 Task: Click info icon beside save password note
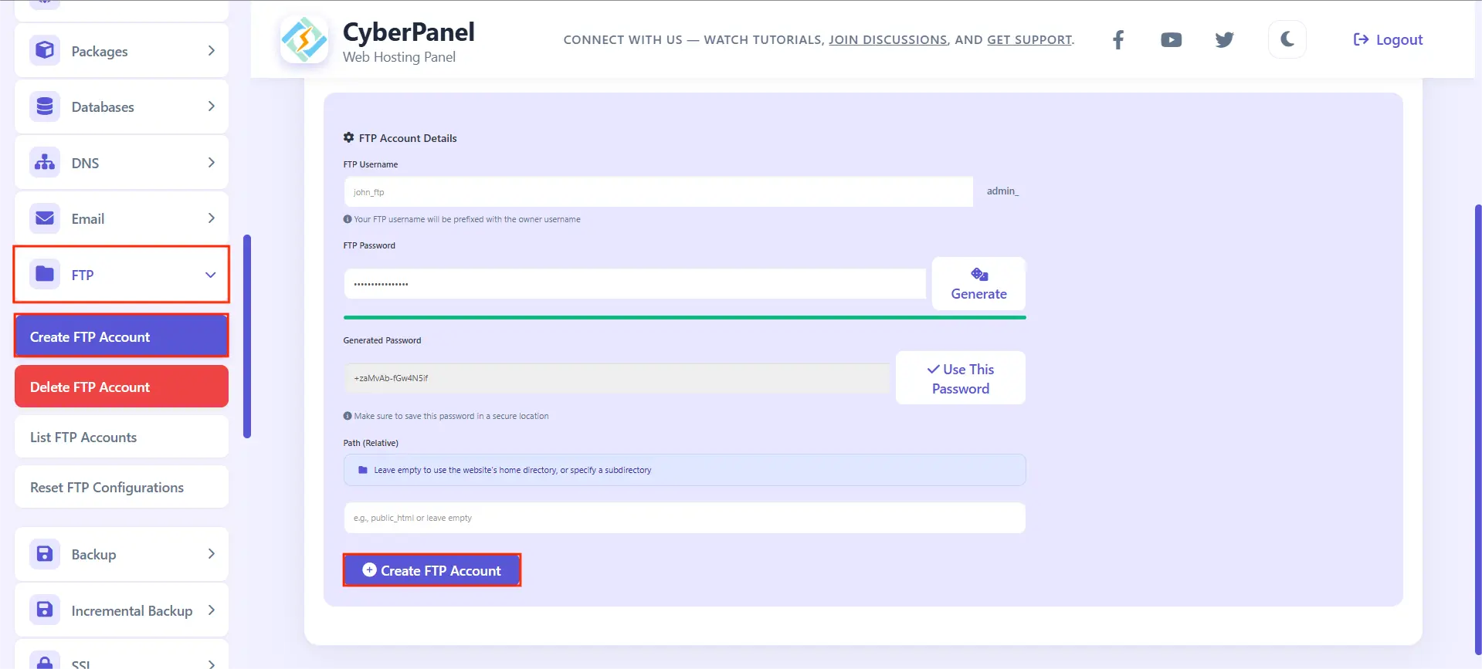pos(348,416)
